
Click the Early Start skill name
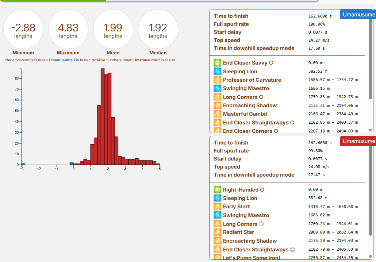236,207
